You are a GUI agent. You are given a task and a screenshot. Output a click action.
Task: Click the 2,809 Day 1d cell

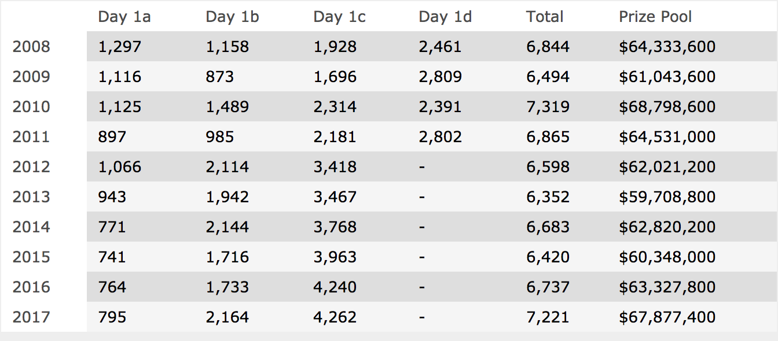[441, 77]
